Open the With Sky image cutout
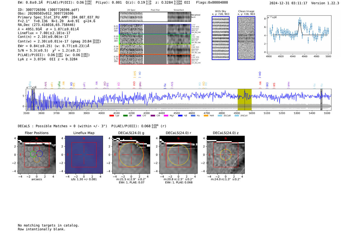This screenshot has height=243, width=357. (221, 38)
